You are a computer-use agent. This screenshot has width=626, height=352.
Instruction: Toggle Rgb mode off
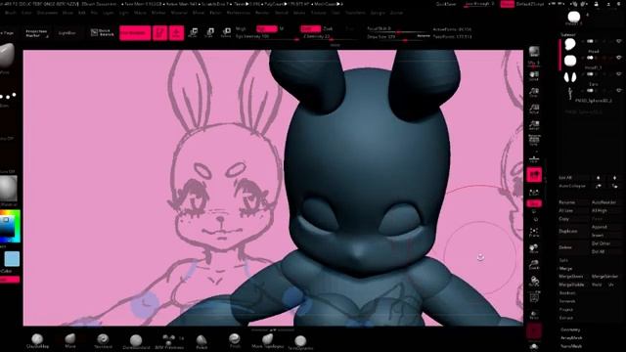click(x=267, y=28)
